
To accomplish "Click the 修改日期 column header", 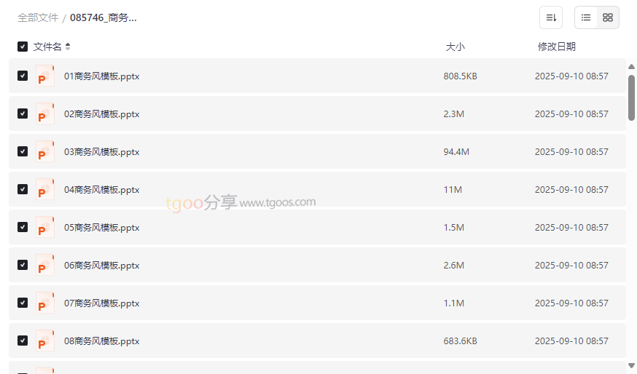I will [x=556, y=47].
